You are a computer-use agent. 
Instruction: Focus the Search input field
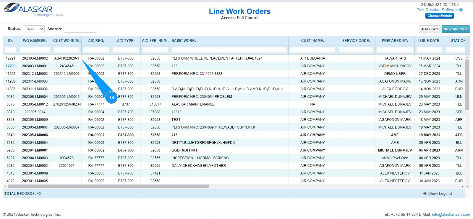tap(80, 29)
